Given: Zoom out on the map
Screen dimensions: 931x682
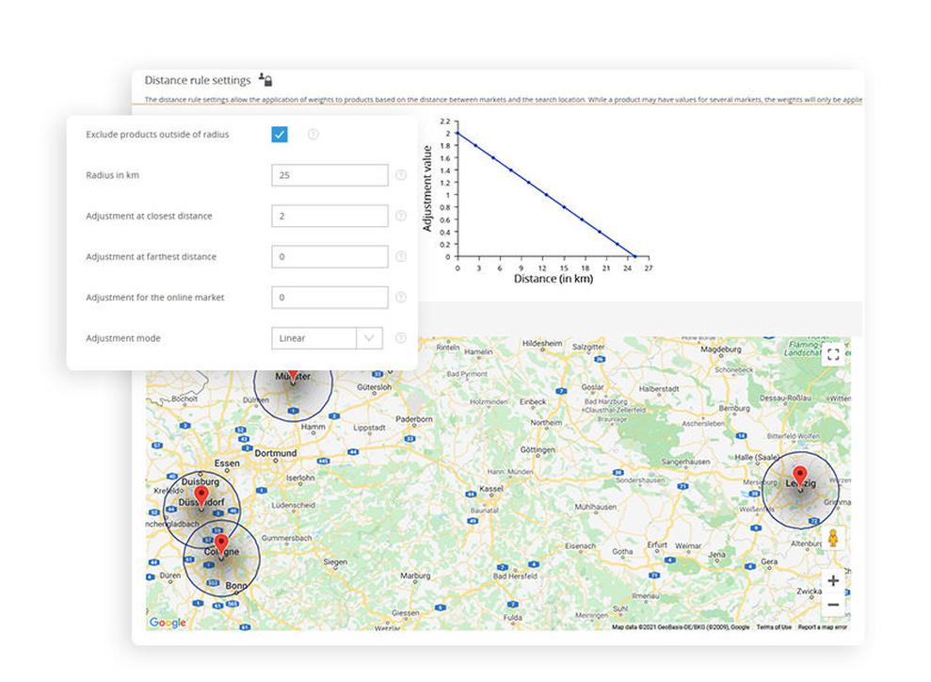Looking at the screenshot, I should click(x=833, y=605).
